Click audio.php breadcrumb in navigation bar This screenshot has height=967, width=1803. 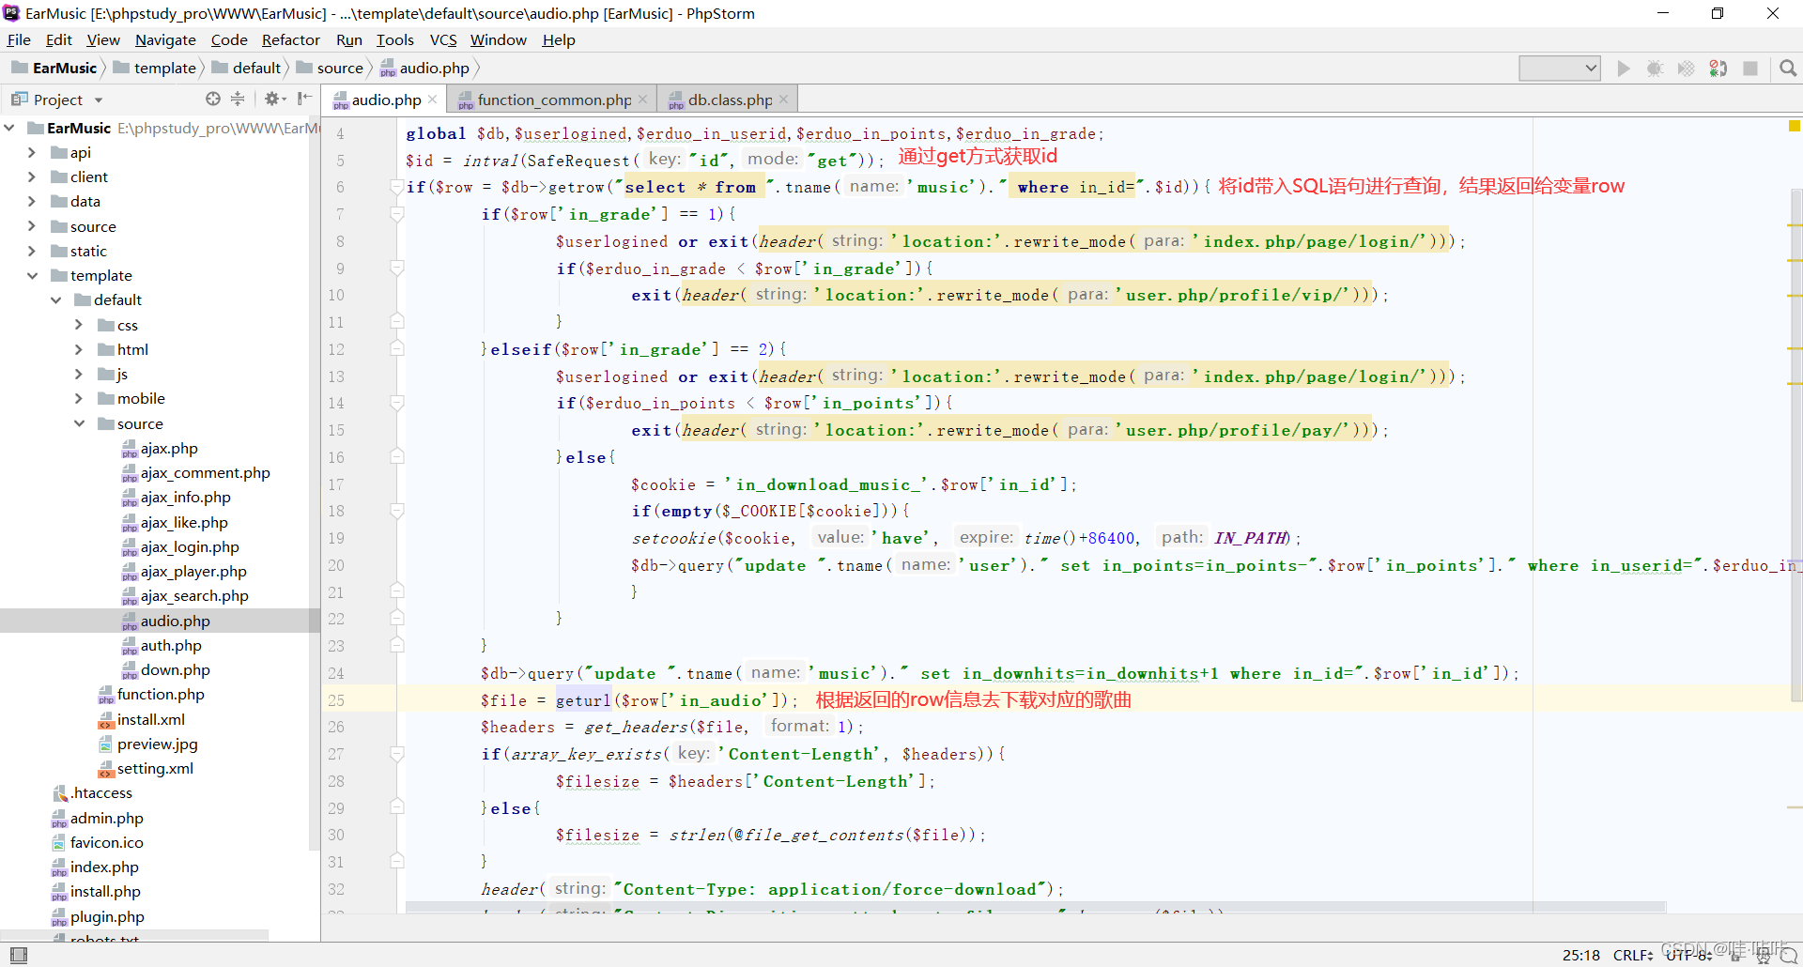coord(424,68)
